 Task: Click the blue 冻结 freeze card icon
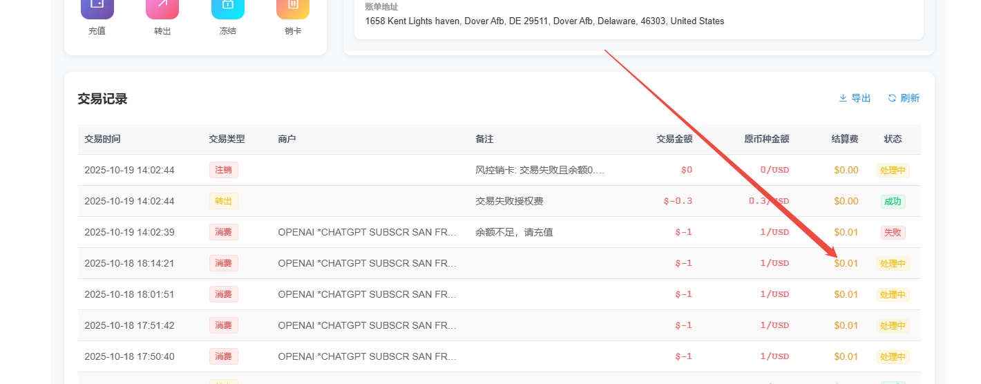[x=228, y=7]
